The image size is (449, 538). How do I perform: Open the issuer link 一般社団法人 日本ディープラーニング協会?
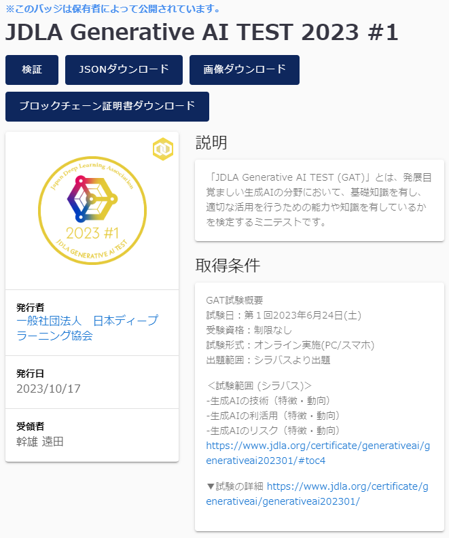point(88,327)
